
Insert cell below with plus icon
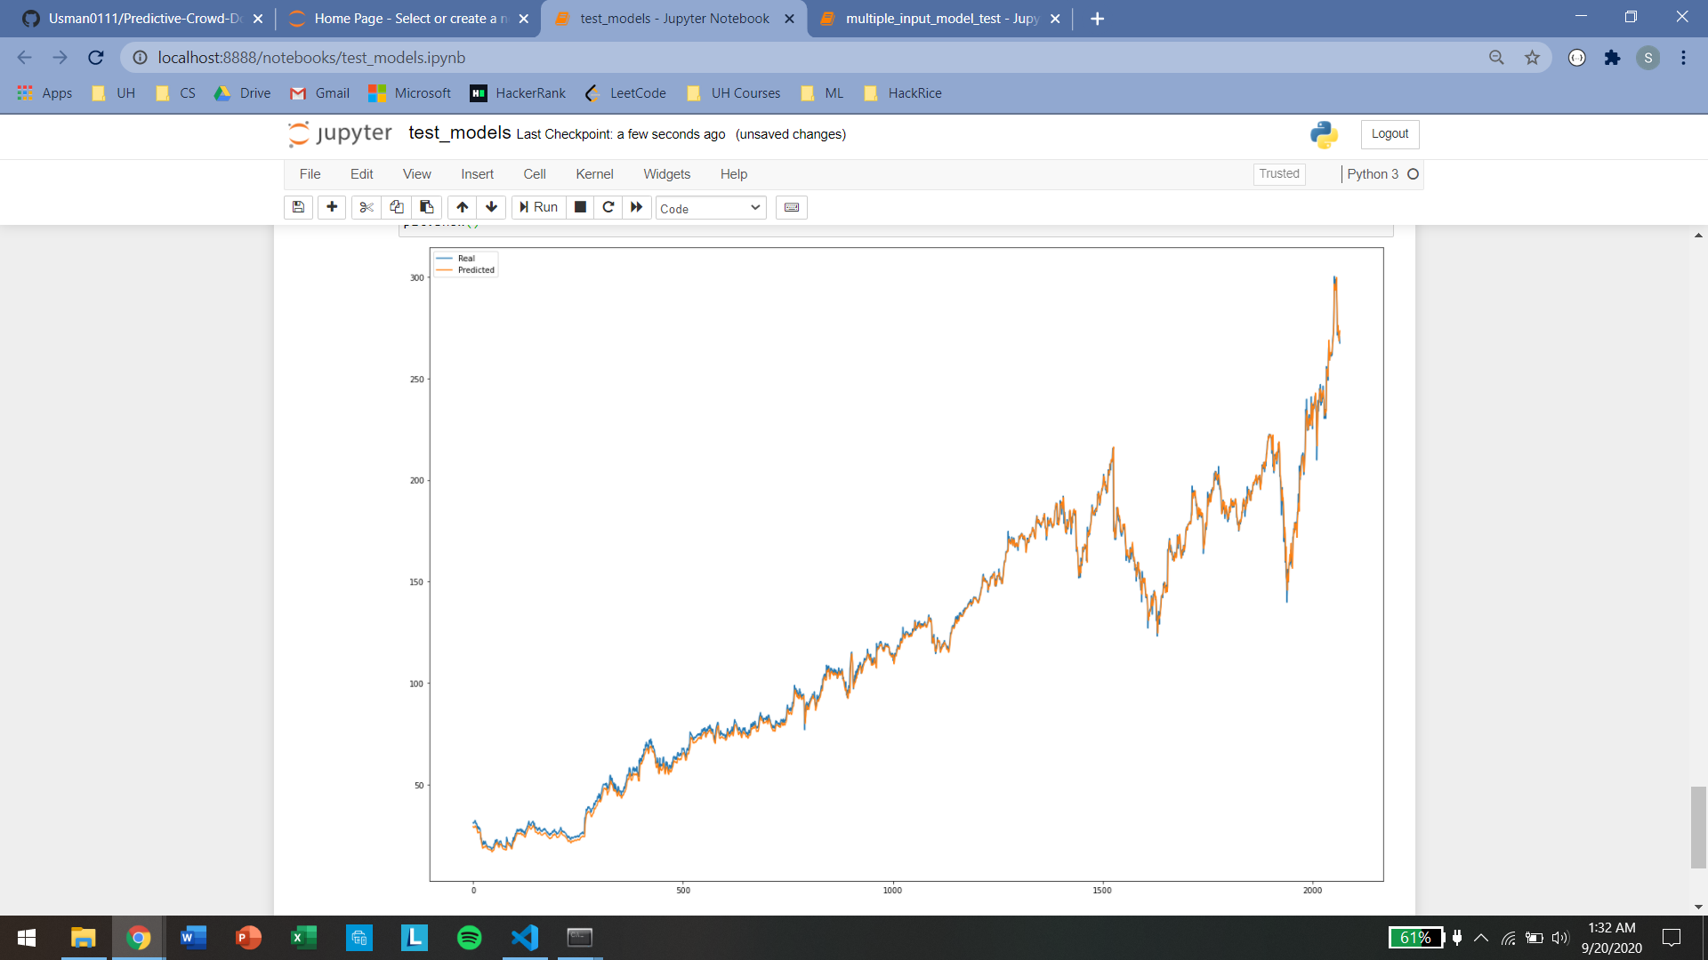[x=332, y=207]
